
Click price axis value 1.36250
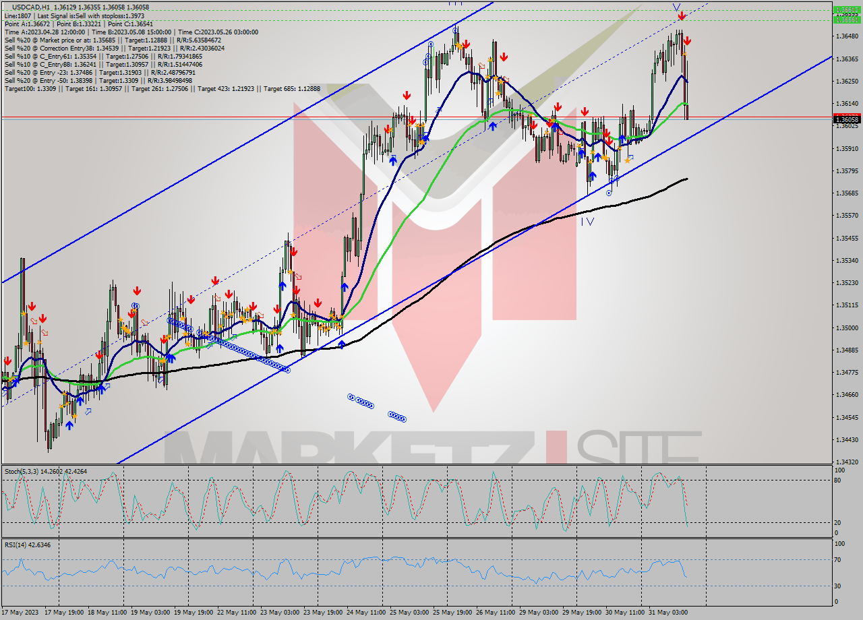(847, 81)
